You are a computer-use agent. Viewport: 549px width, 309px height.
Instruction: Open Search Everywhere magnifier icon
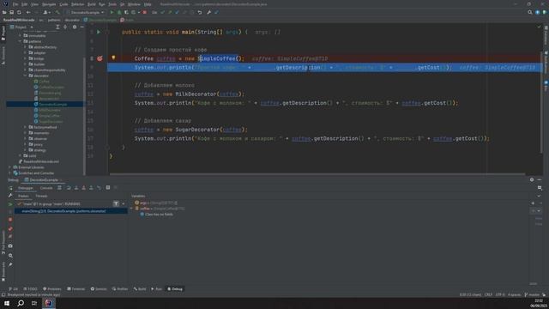(x=530, y=12)
